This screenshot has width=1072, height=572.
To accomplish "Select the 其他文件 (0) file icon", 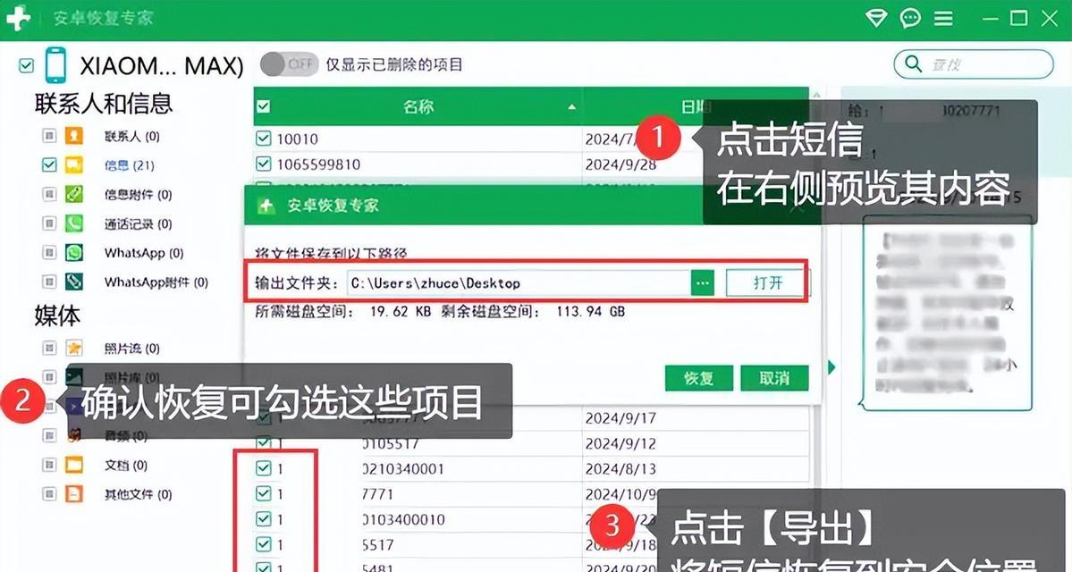I will [x=74, y=494].
